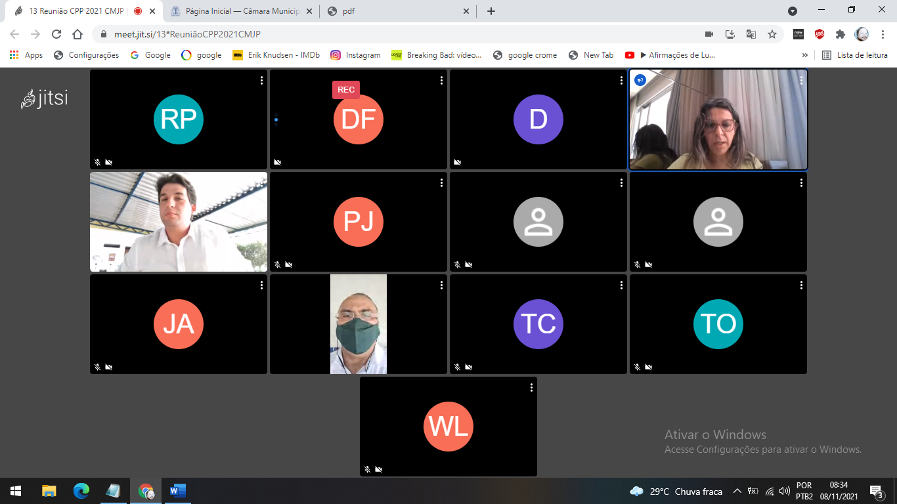
Task: Open the Chrome Extensions puzzle icon
Action: tap(840, 34)
